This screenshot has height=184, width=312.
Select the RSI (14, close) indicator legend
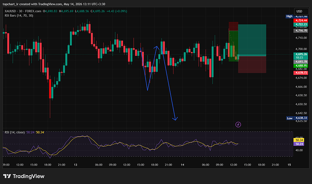(15, 132)
